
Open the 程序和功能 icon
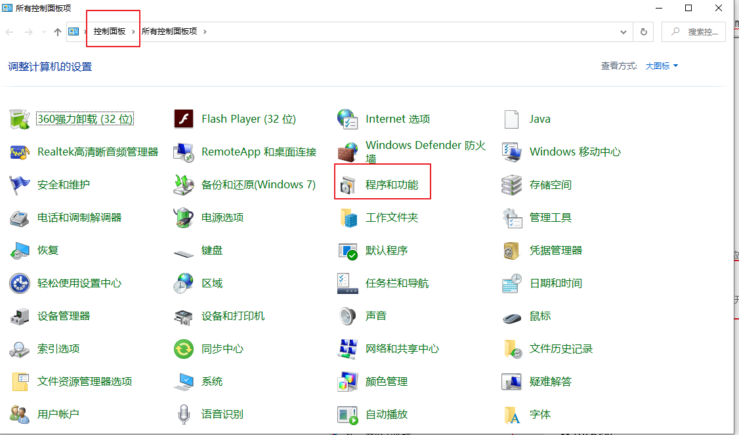tap(348, 185)
